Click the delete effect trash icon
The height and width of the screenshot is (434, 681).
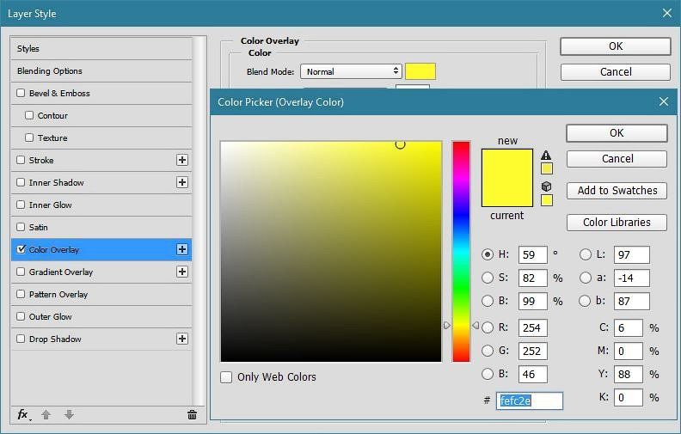[192, 415]
